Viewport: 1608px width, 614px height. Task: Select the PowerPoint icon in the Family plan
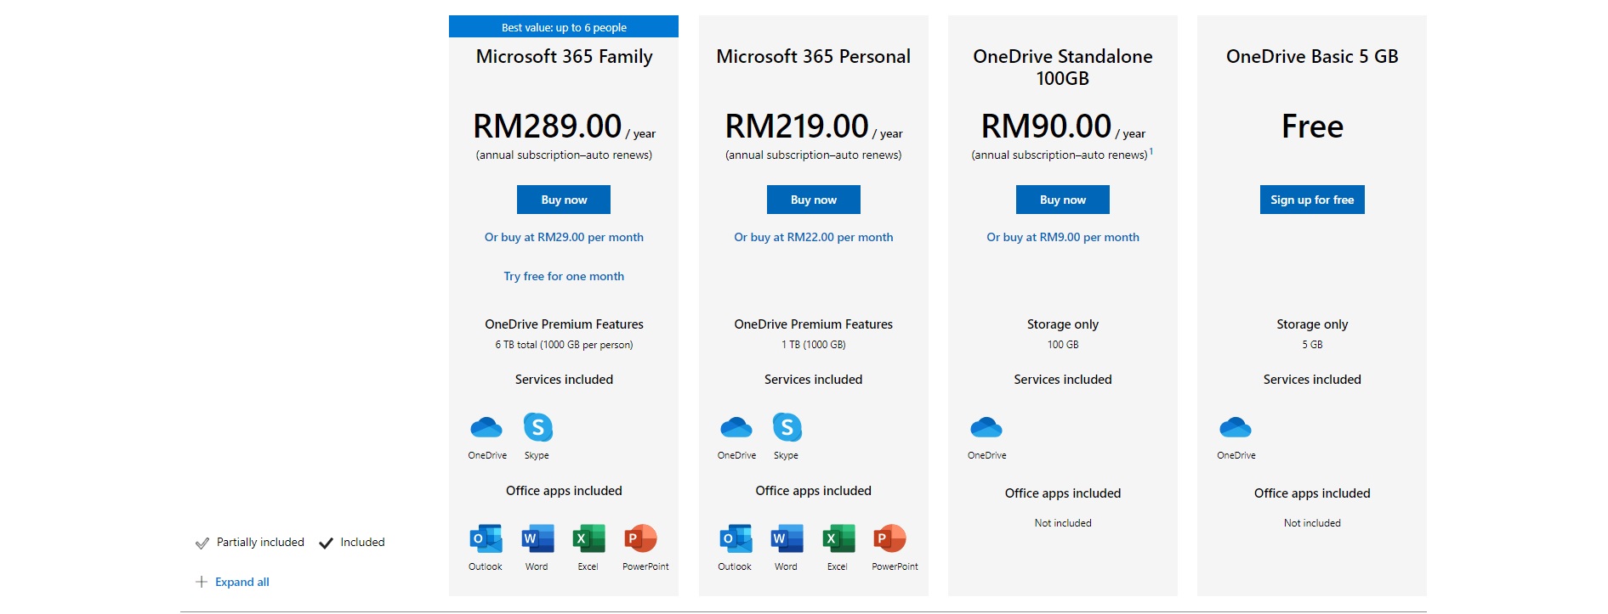pos(644,540)
